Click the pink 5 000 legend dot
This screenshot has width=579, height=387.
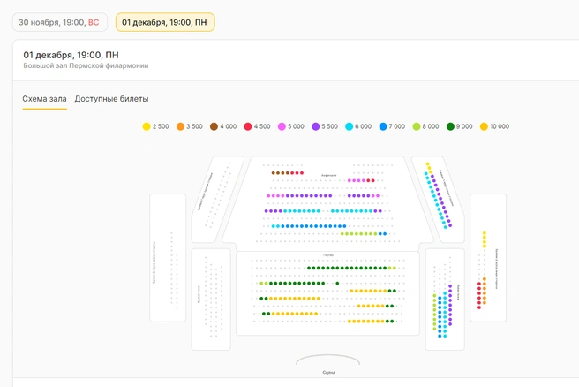pos(282,127)
